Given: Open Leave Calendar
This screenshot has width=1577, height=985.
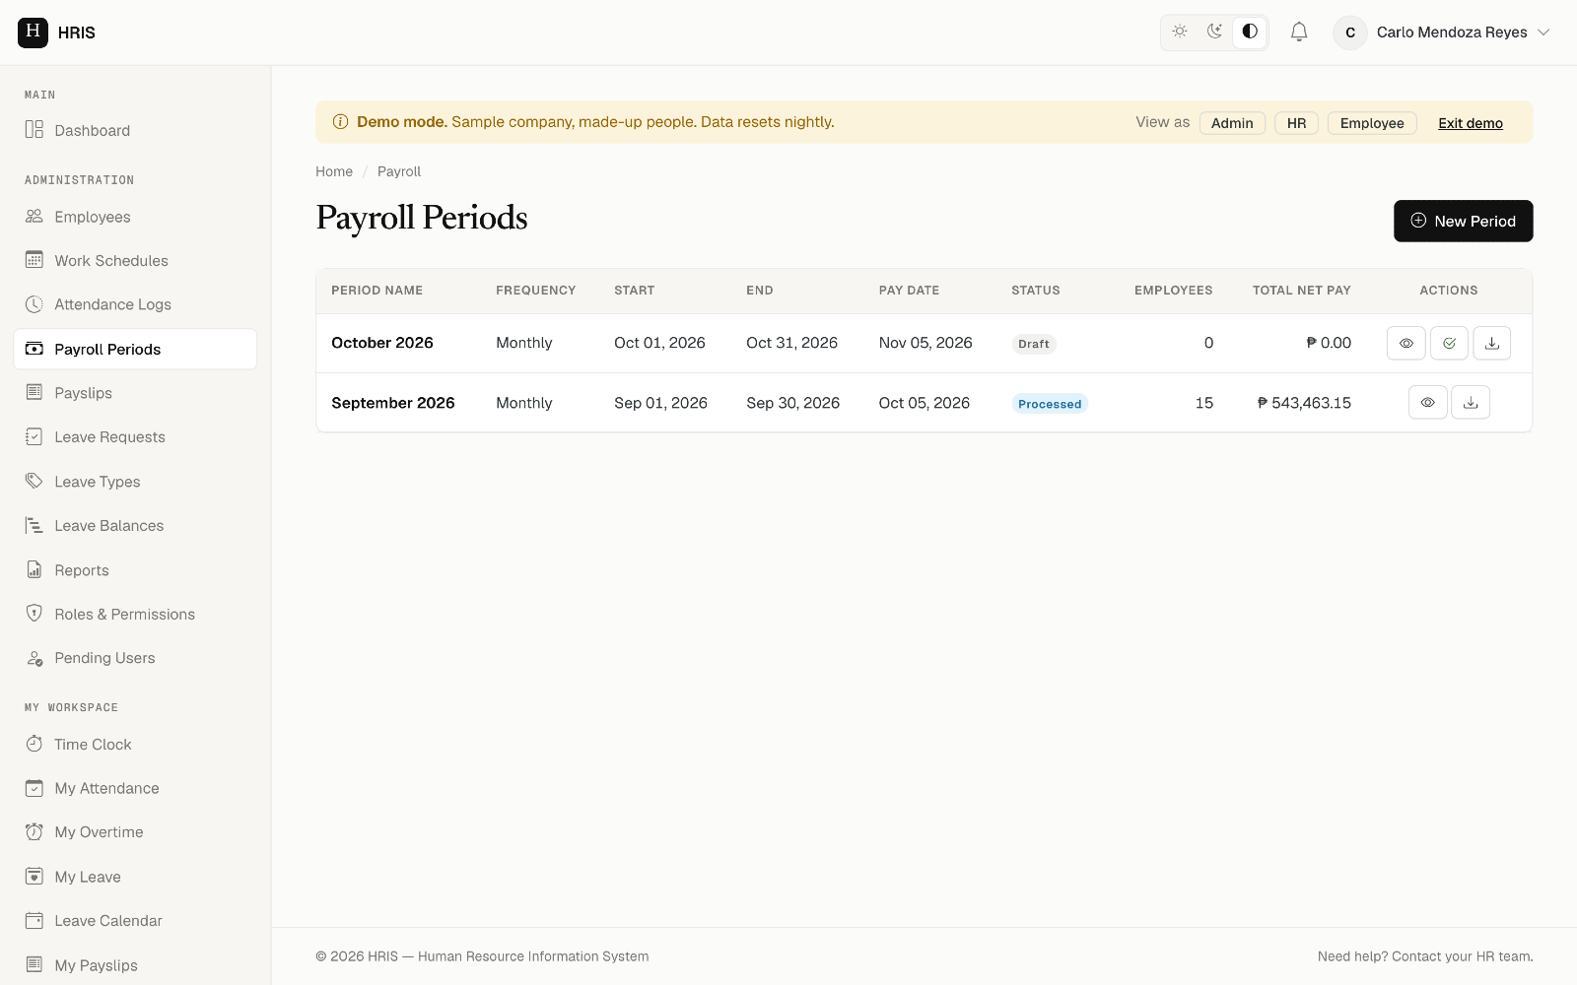Looking at the screenshot, I should 135,921.
